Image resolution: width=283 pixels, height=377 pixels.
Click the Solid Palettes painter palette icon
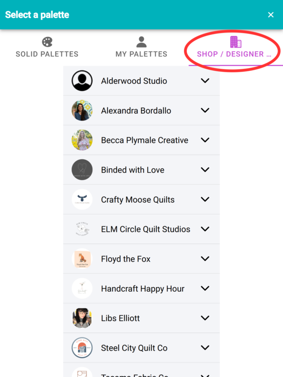[x=47, y=42]
